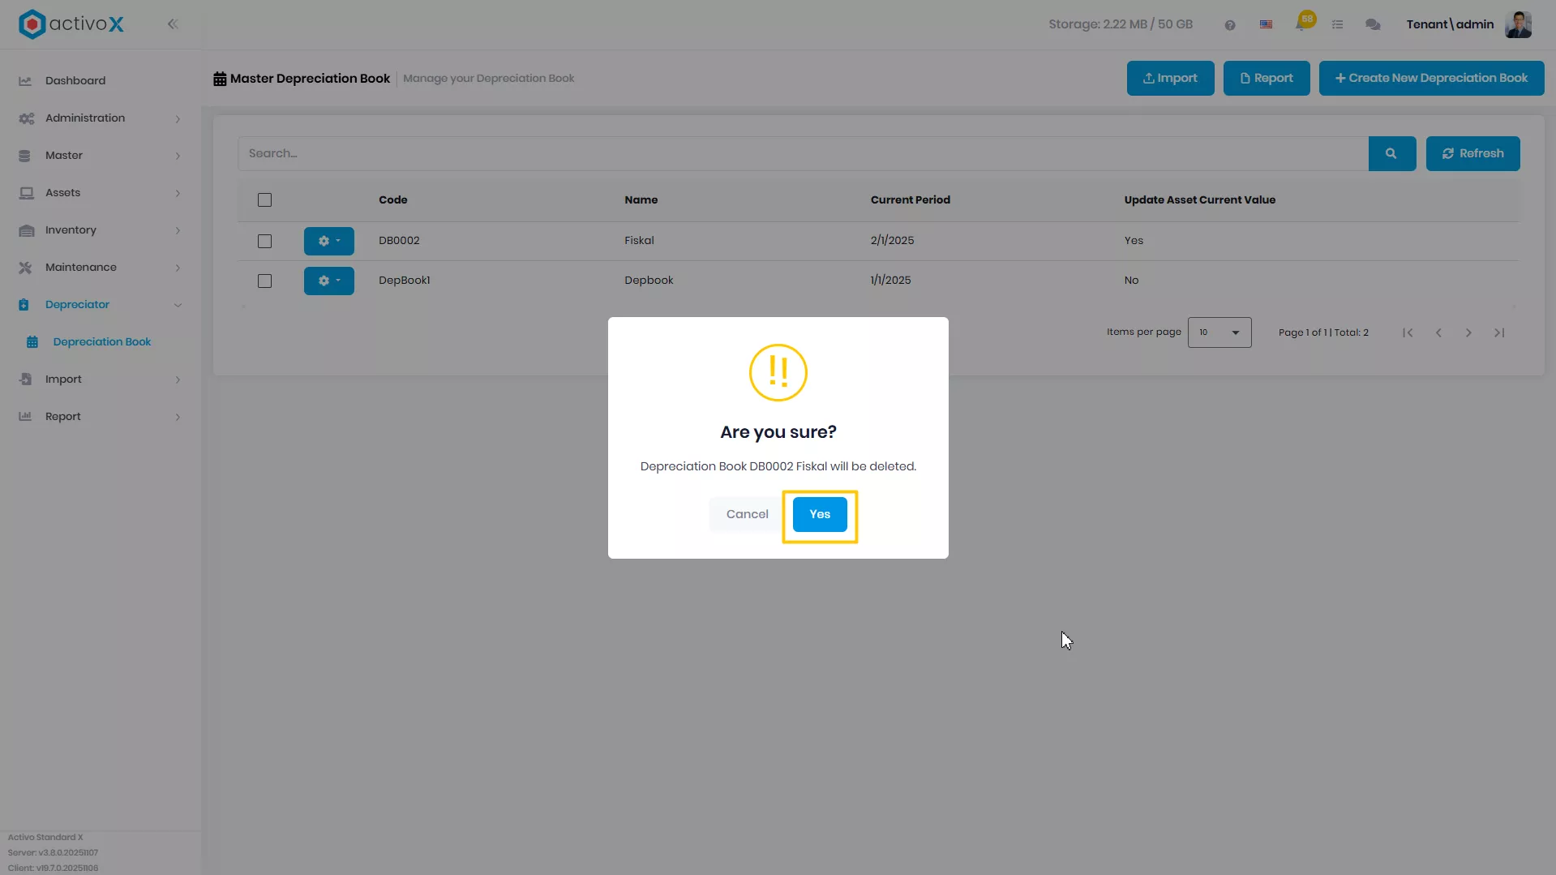The width and height of the screenshot is (1556, 875).
Task: Collapse the Depreciator submenu chevron
Action: point(178,306)
